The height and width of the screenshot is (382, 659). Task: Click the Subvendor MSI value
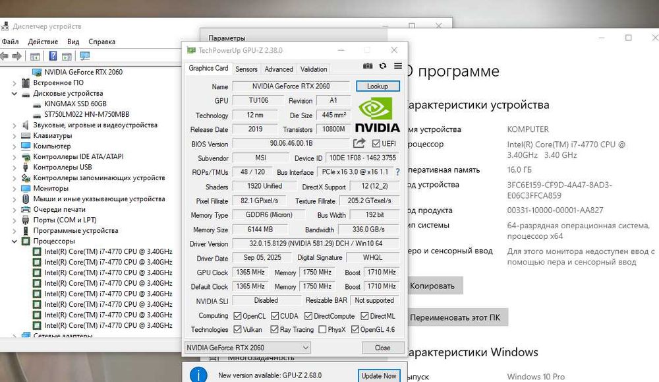point(260,158)
